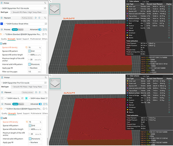Screen dimensions: 173x146
Task: Click search icon next to 0.30mm Standard preset
Action: (46, 34)
